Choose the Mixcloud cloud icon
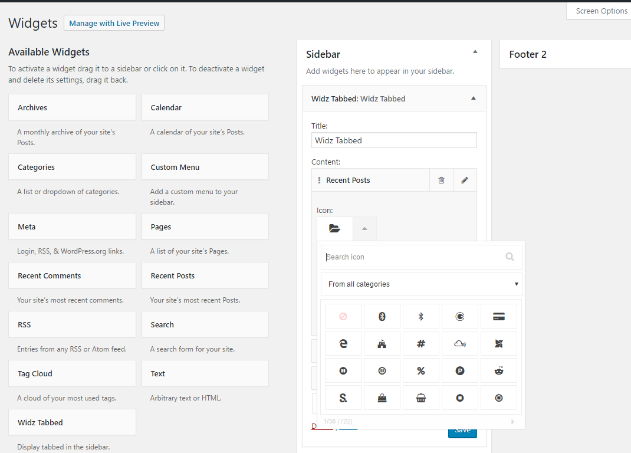The image size is (631, 453). [x=459, y=343]
